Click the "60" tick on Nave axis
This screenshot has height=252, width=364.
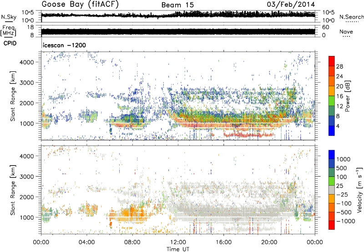click(325, 27)
